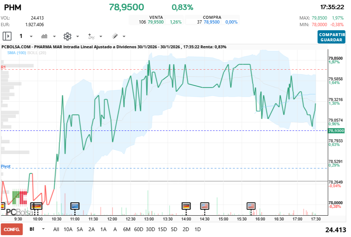Click the add indicator icon
The height and width of the screenshot is (237, 351).
(91, 36)
